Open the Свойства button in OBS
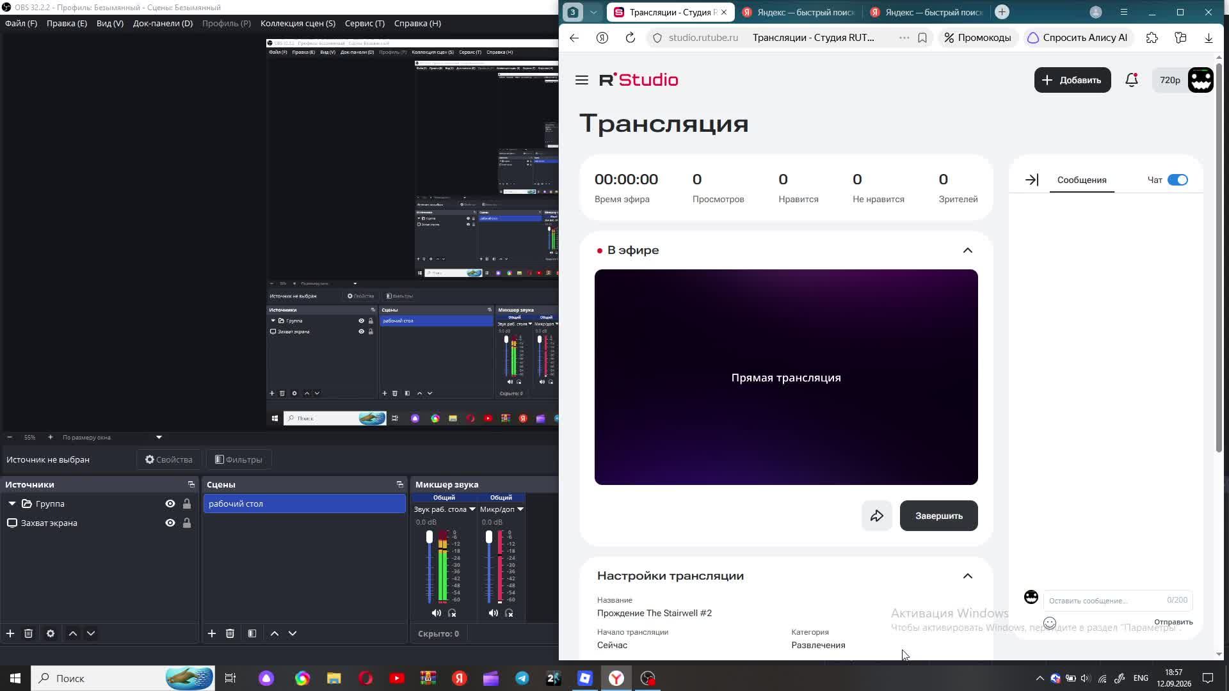The width and height of the screenshot is (1229, 691). (x=169, y=459)
